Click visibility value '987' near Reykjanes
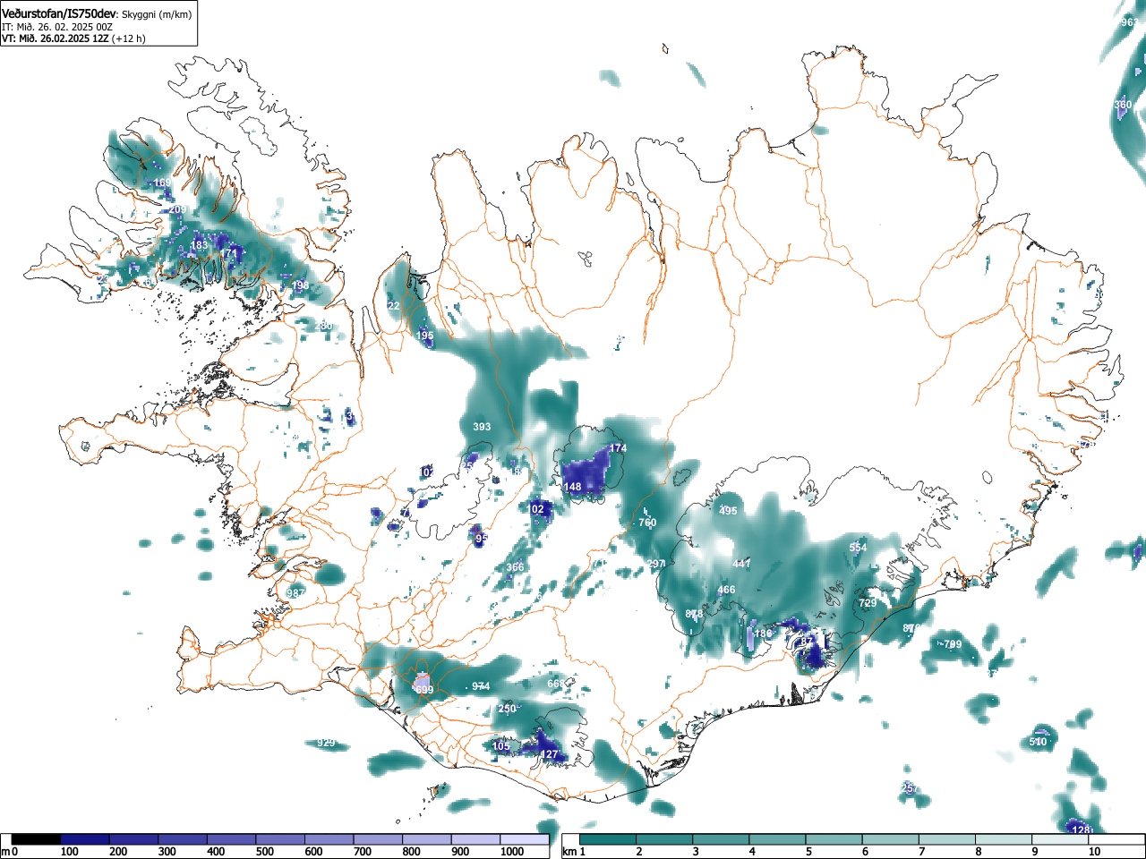1146x859 pixels. [295, 593]
